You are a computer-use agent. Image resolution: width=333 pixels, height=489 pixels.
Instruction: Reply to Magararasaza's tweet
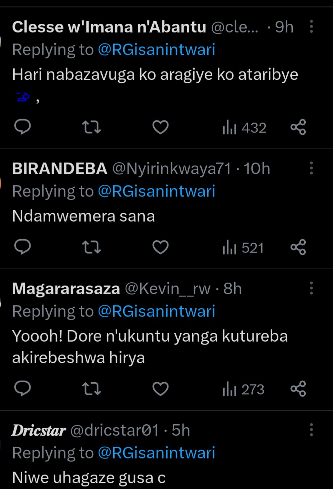point(22,389)
